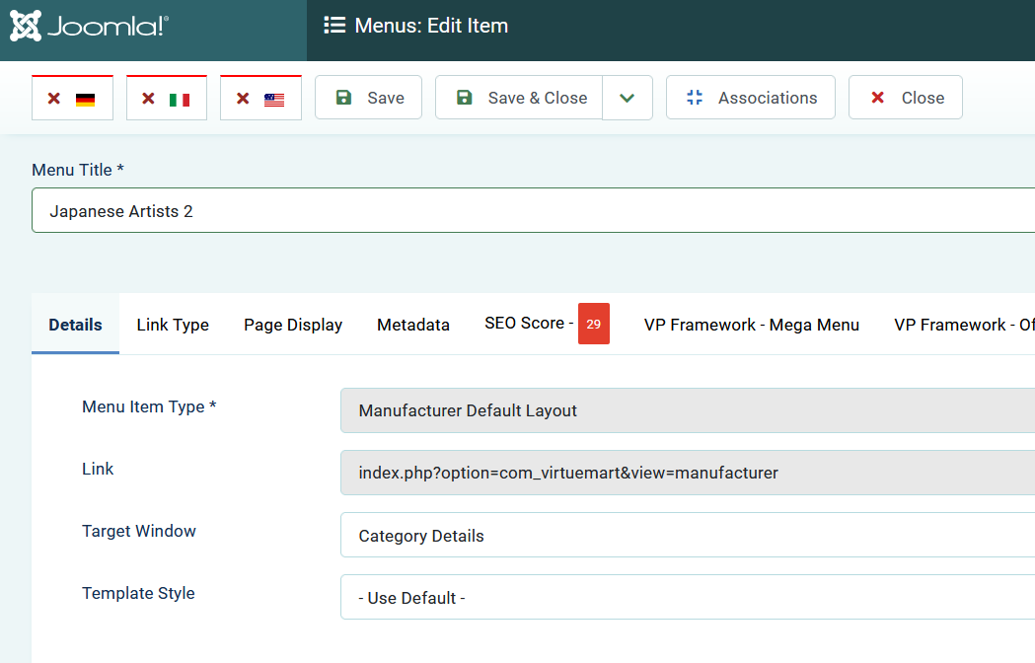Open the Page Display tab
Viewport: 1035px width, 663px height.
click(293, 325)
